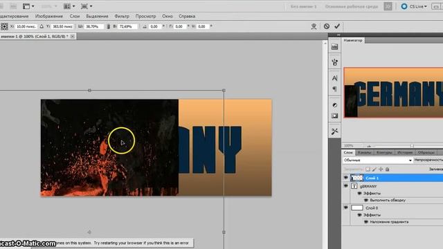The width and height of the screenshot is (443, 249).
Task: Switch to the Каналы tab
Action: coord(364,152)
